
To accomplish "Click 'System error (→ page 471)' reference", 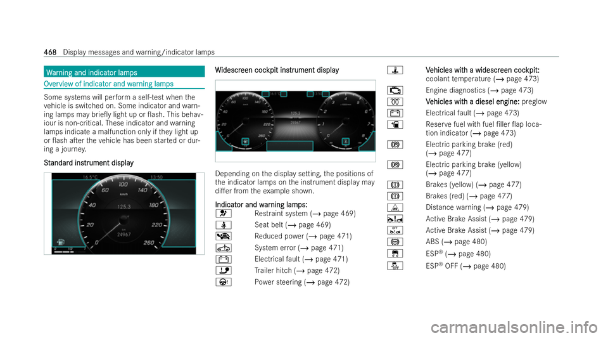I will pyautogui.click(x=299, y=247).
